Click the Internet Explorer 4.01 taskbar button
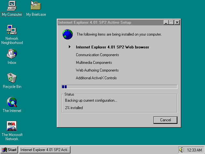 point(45,150)
